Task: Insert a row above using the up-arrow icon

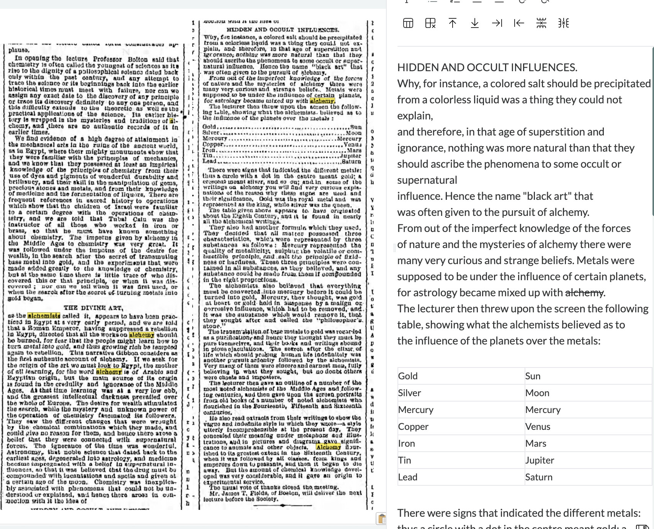Action: point(453,23)
